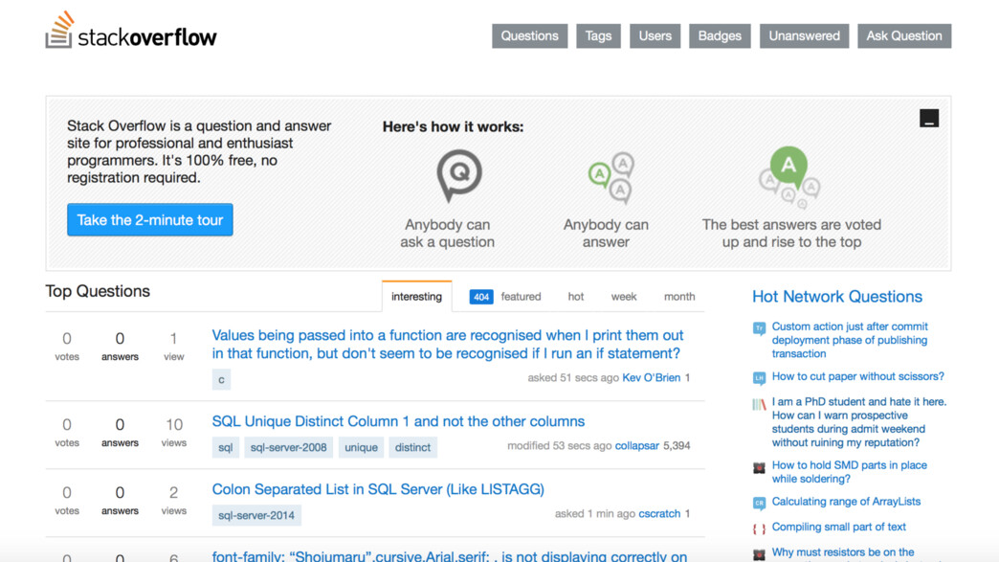The width and height of the screenshot is (999, 562).
Task: Open user cscratch's profile
Action: click(x=659, y=513)
